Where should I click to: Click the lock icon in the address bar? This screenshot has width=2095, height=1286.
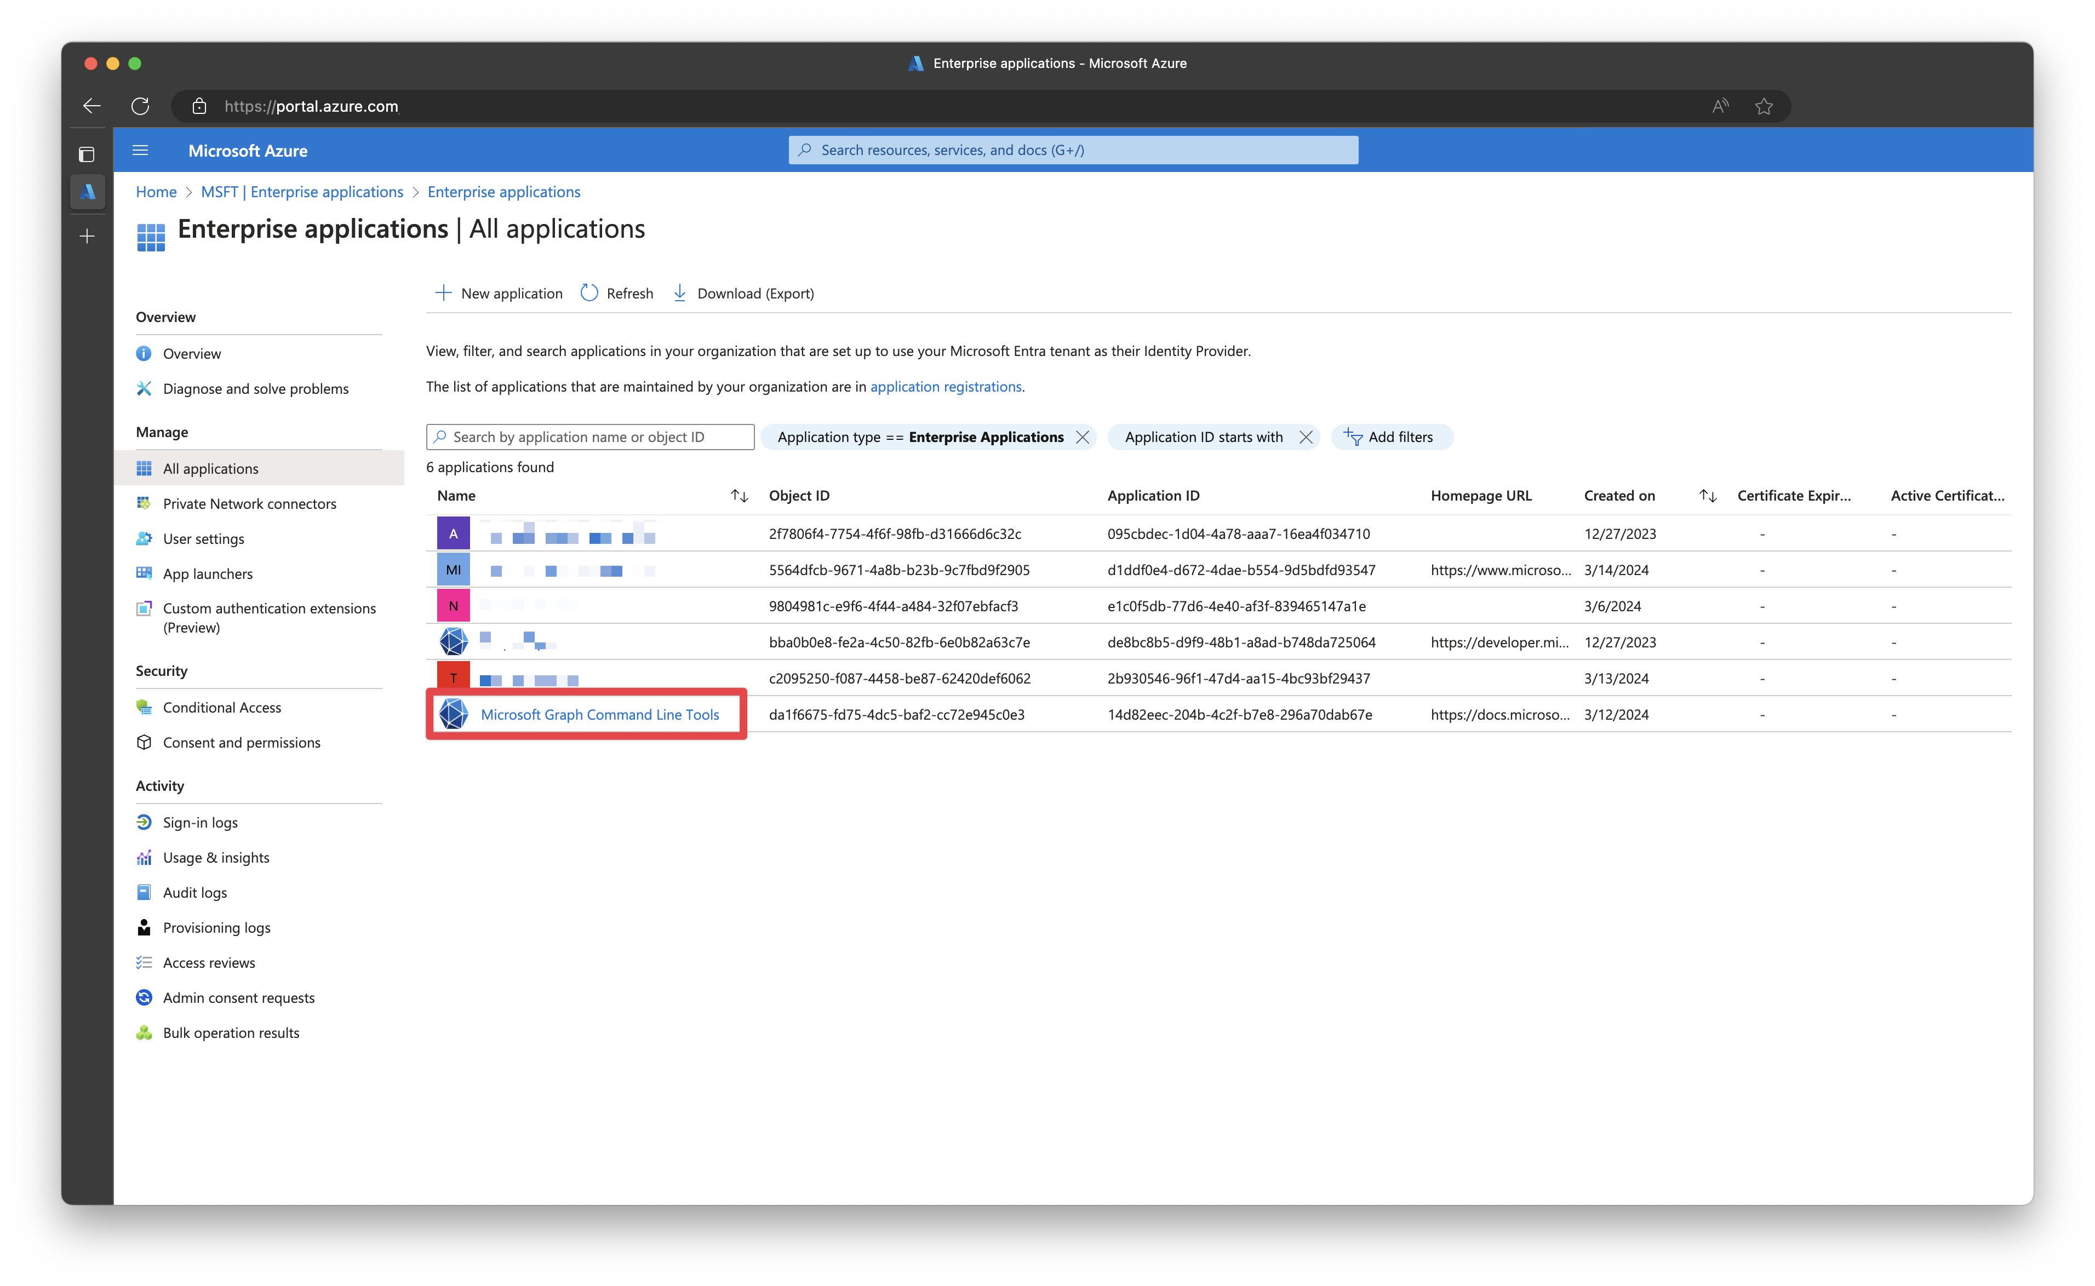[199, 106]
